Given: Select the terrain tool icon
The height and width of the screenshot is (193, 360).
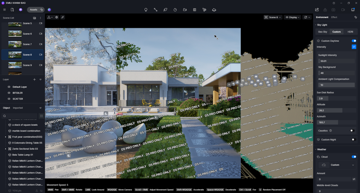Looking at the screenshot, I should [214, 9].
